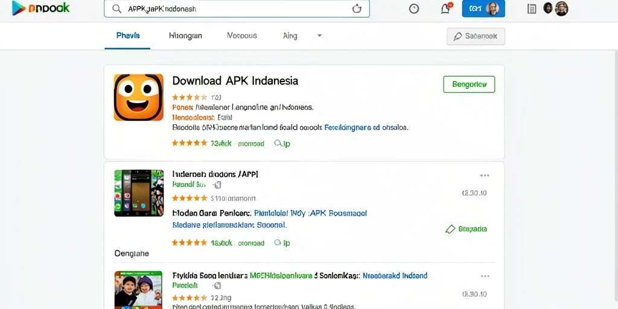Click the blue Nteaberakd Indtend link
The height and width of the screenshot is (309, 618).
395,275
